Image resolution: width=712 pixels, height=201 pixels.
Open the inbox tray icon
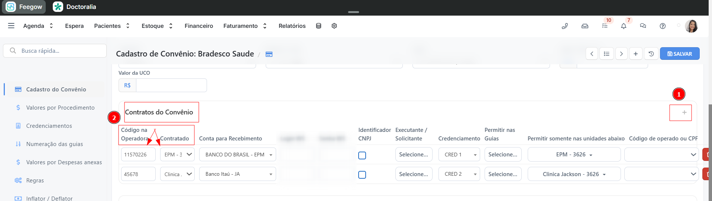[x=585, y=26]
